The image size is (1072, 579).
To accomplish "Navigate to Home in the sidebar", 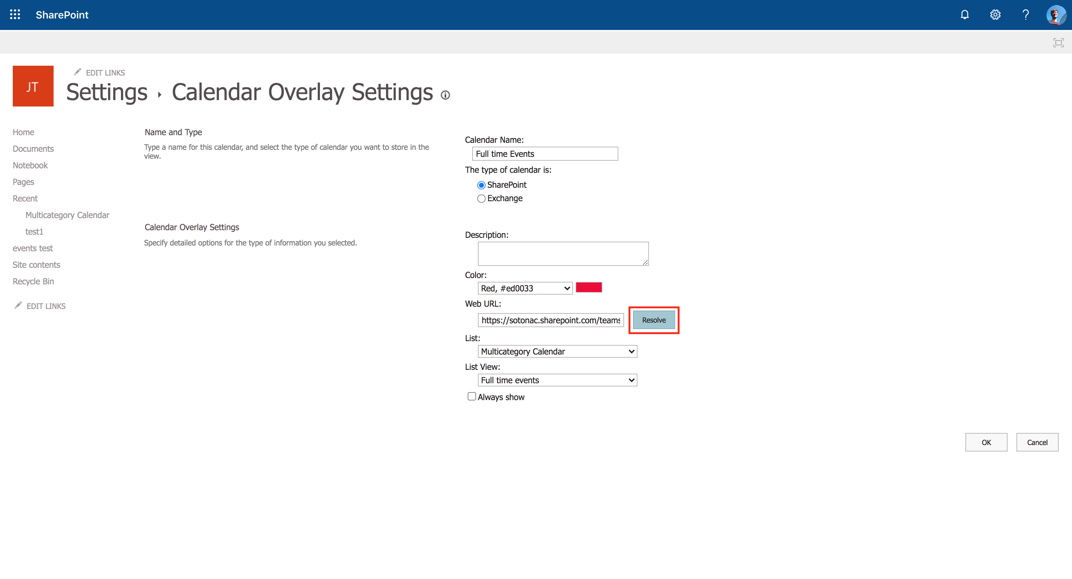I will coord(24,132).
